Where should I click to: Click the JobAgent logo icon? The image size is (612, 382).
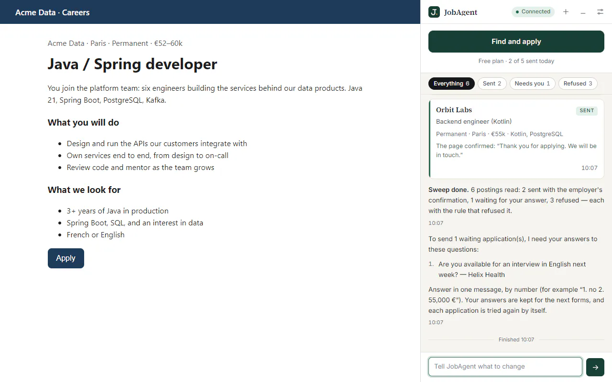click(x=434, y=12)
